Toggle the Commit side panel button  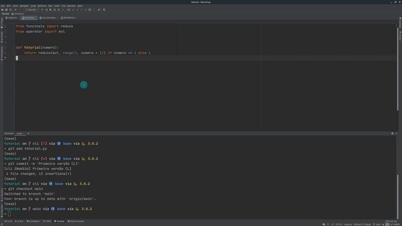(2, 37)
